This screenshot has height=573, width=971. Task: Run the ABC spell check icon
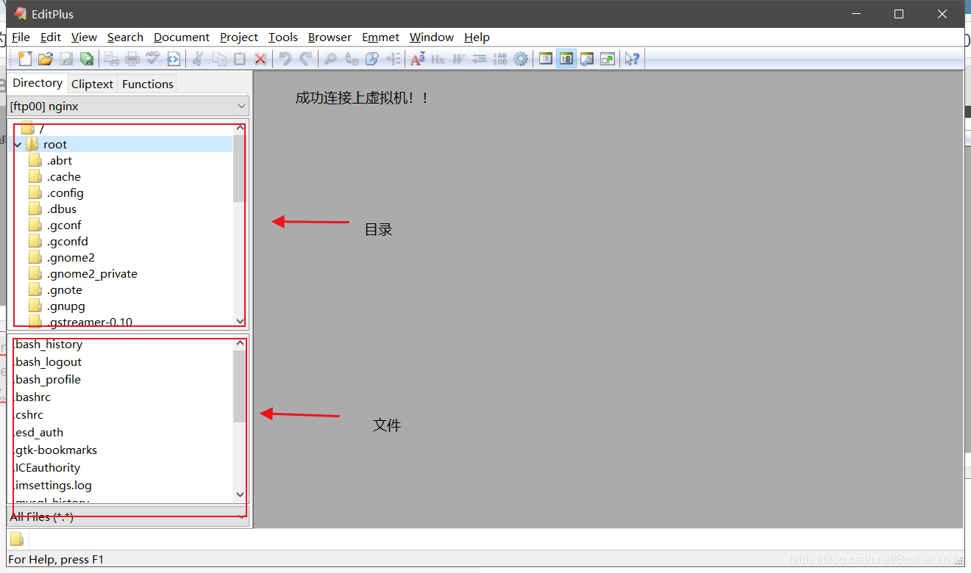point(153,59)
